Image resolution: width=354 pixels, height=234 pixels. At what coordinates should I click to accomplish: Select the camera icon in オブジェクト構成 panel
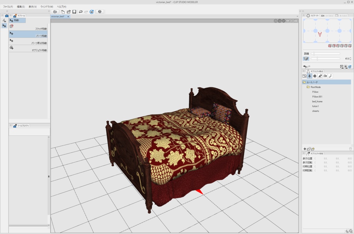(x=325, y=76)
